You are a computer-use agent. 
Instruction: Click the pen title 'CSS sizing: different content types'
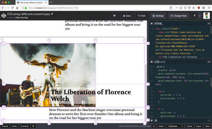tap(29, 14)
